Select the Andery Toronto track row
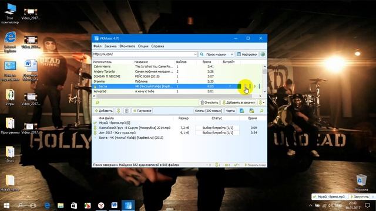 pyautogui.click(x=177, y=72)
